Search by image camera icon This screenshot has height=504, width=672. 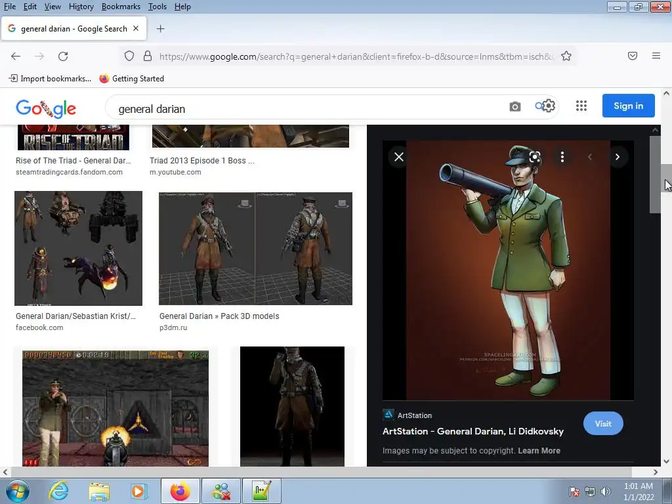515,106
